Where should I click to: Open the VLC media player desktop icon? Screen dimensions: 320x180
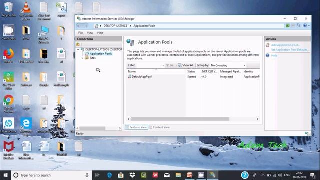[26, 11]
